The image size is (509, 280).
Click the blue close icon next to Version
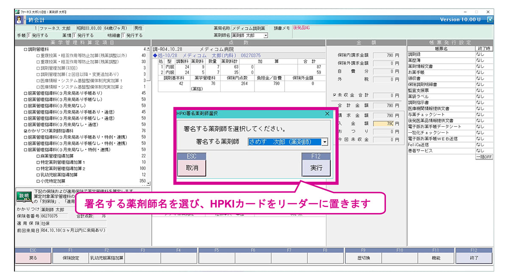(x=490, y=20)
